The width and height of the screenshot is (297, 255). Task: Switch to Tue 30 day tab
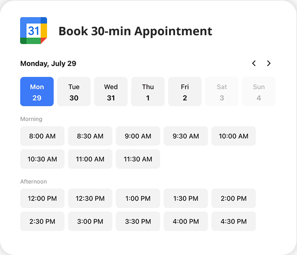[x=74, y=92]
